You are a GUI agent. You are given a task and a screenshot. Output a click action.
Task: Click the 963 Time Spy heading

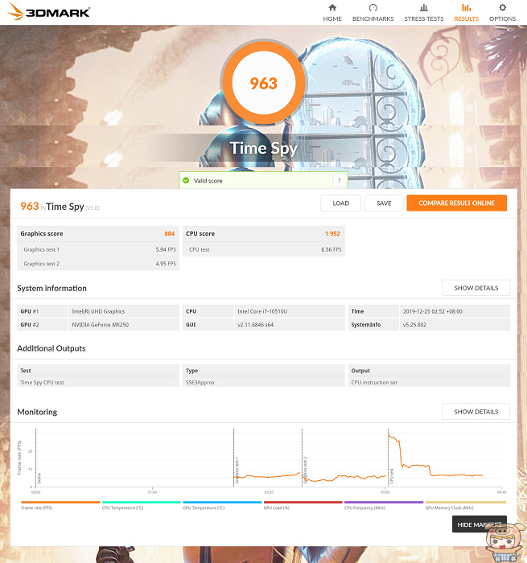point(60,207)
